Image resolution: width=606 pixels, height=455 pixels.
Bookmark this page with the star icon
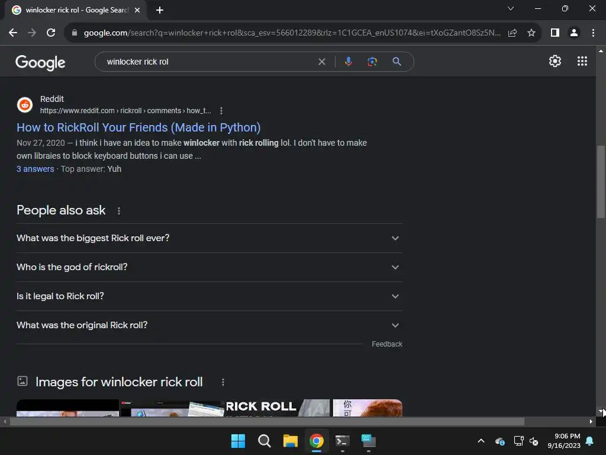click(x=531, y=33)
